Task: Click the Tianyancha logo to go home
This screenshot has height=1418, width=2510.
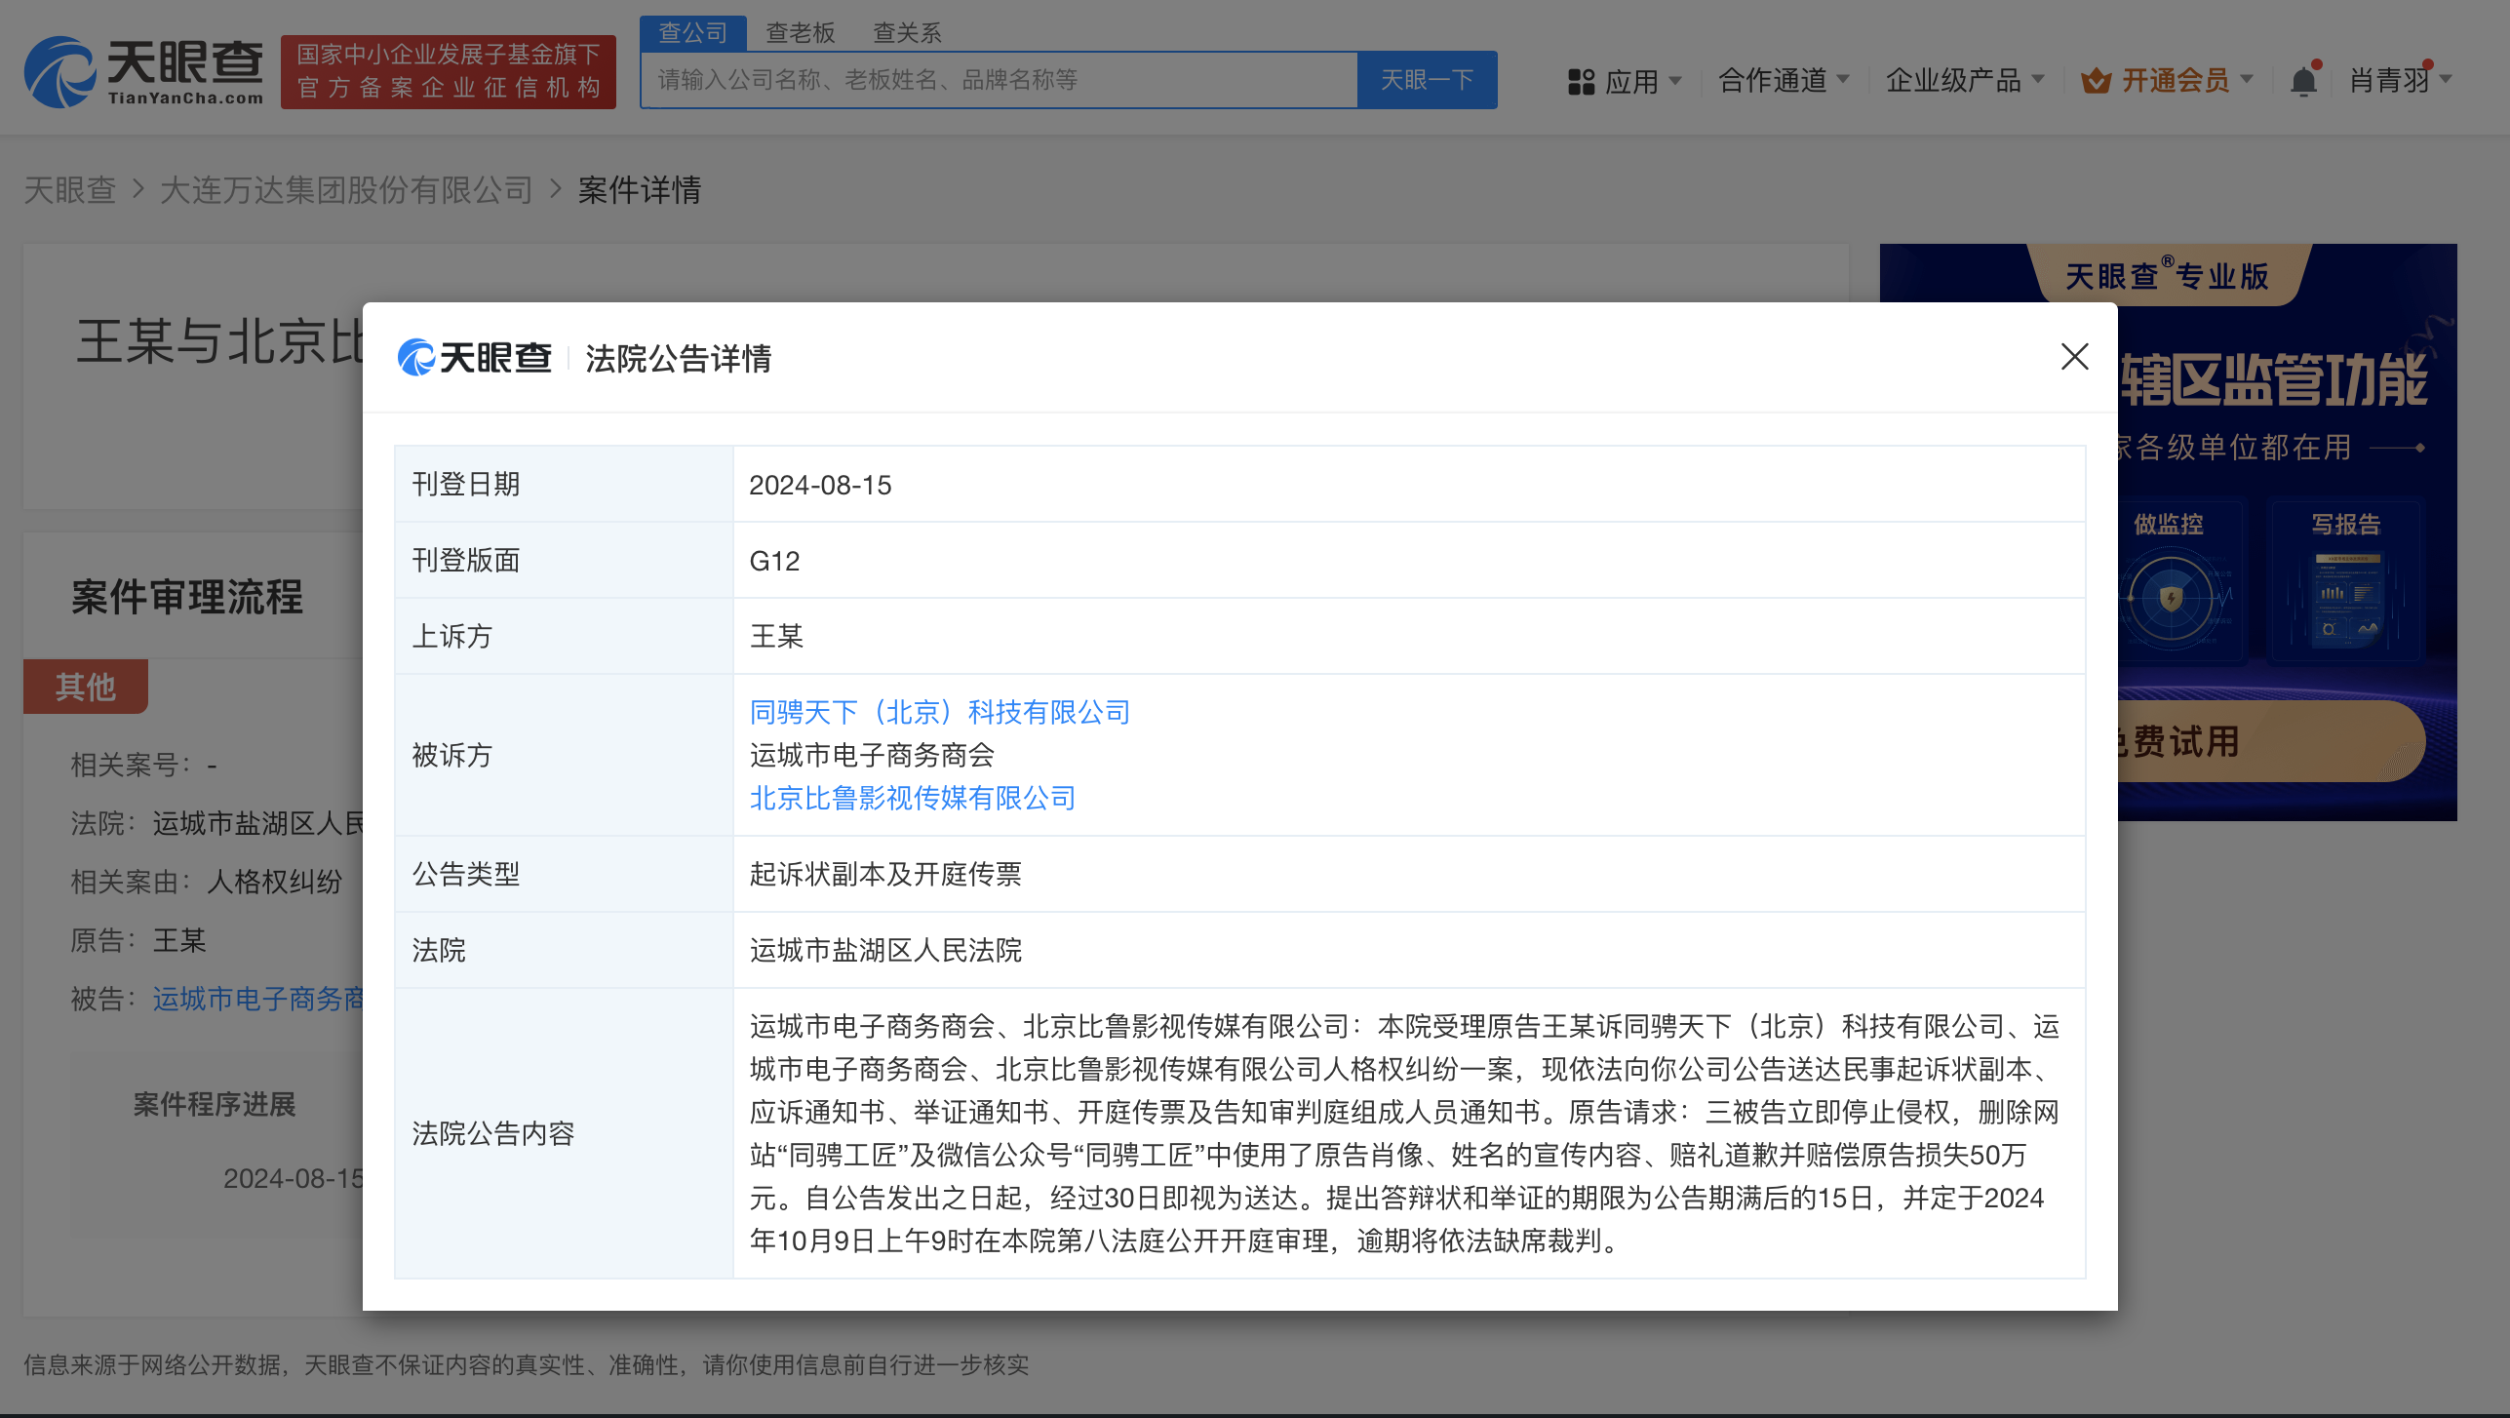Action: pos(144,66)
